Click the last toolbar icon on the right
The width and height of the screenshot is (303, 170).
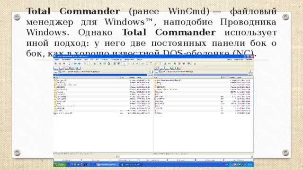(195, 63)
